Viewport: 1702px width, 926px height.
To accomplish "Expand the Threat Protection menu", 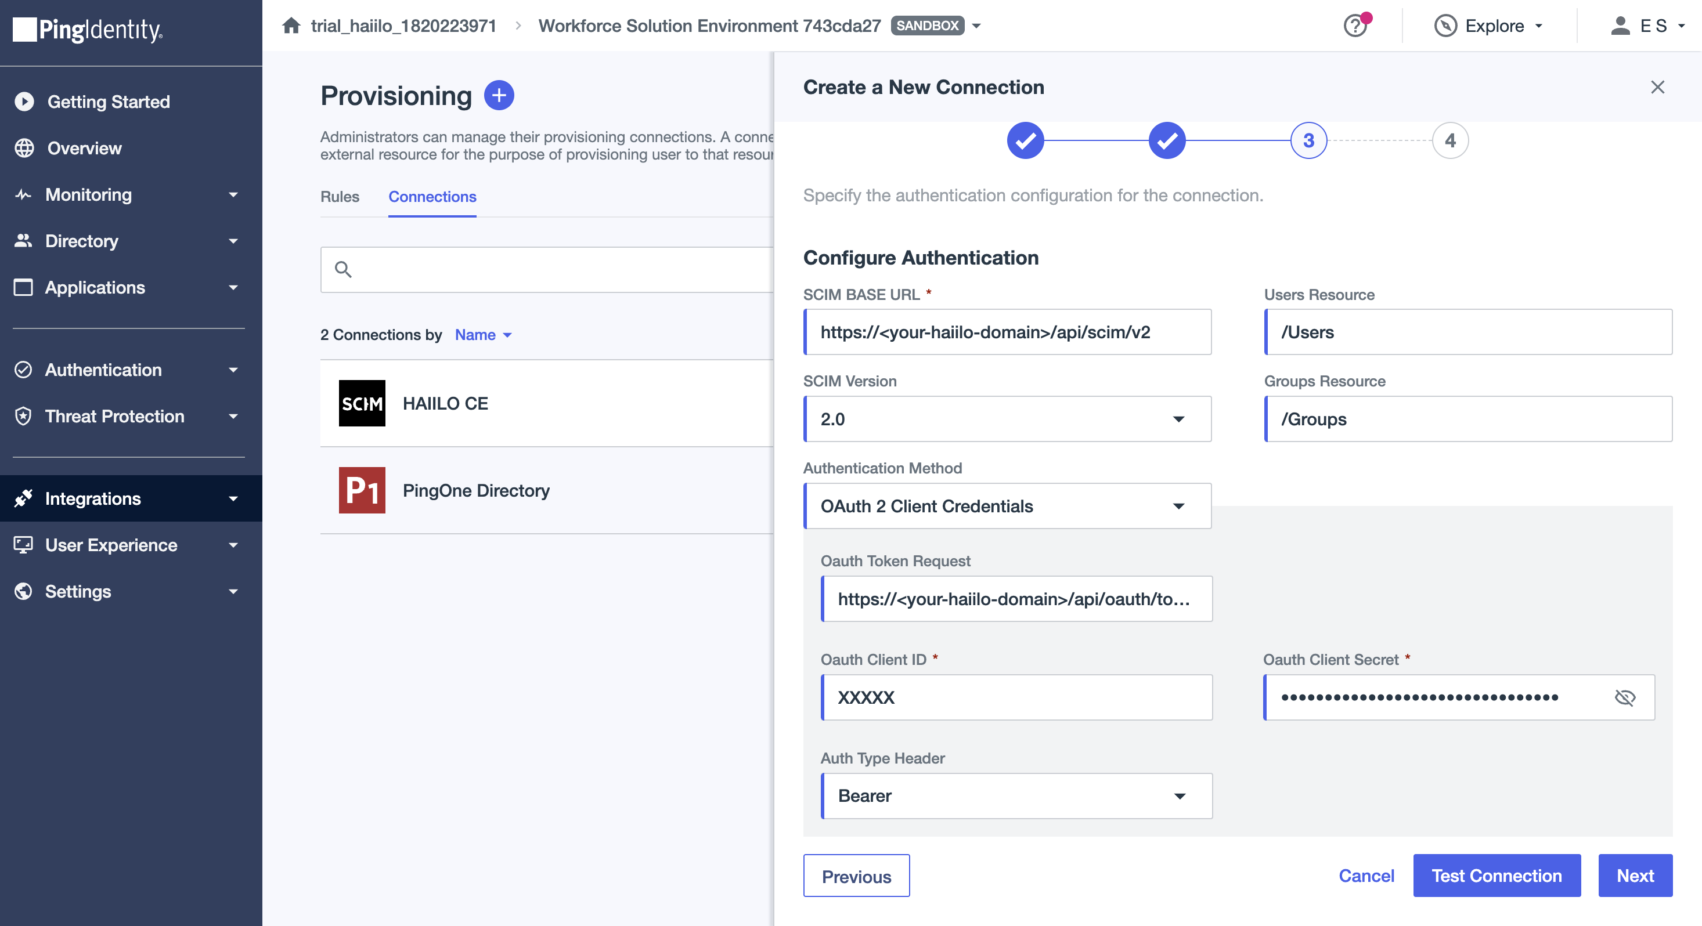I will coord(233,416).
